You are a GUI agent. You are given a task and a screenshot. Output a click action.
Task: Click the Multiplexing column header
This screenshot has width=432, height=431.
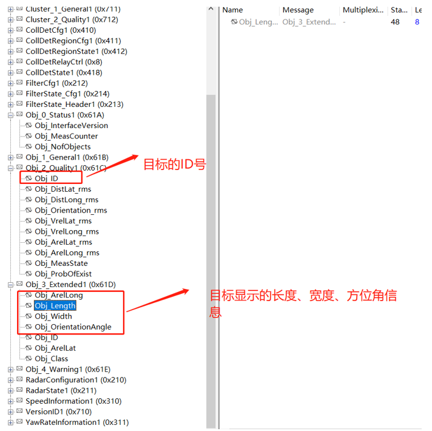click(363, 10)
